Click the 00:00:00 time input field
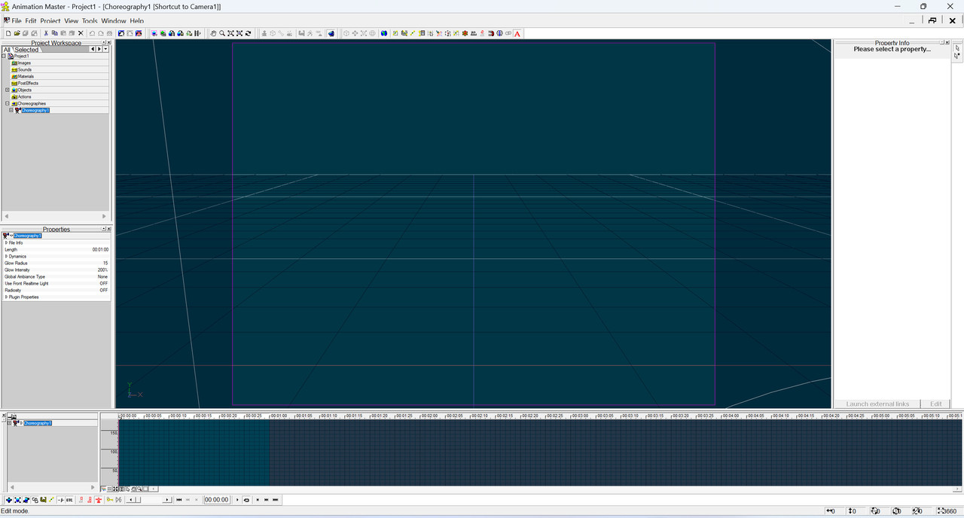 (217, 500)
